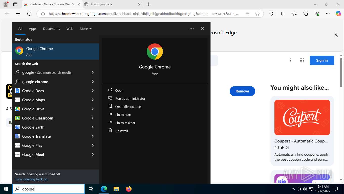The width and height of the screenshot is (344, 194).
Task: Click the Google Translate suggestion icon
Action: (x=17, y=136)
